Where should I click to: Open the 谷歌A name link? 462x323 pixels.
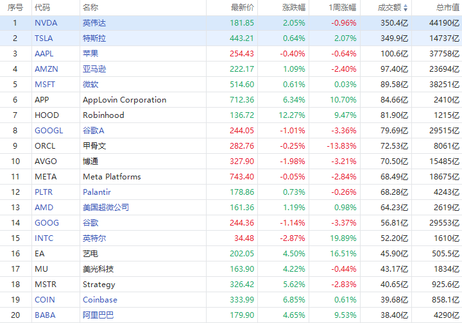pyautogui.click(x=94, y=131)
